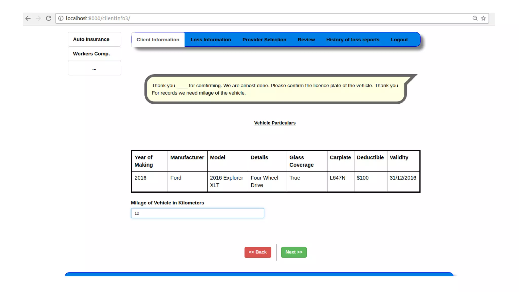Select Auto Insurance in sidebar
The height and width of the screenshot is (292, 519).
click(94, 39)
